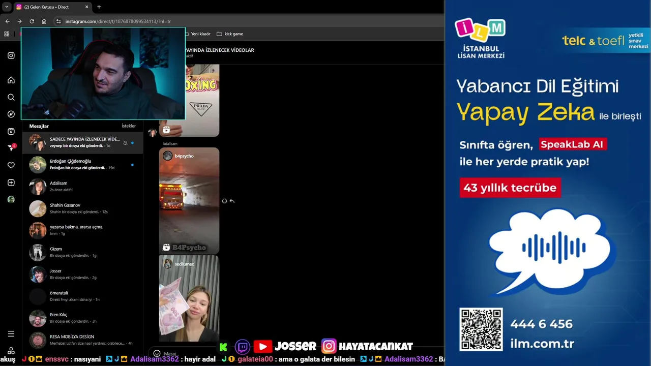
Task: Click the address bar URL
Action: click(118, 21)
